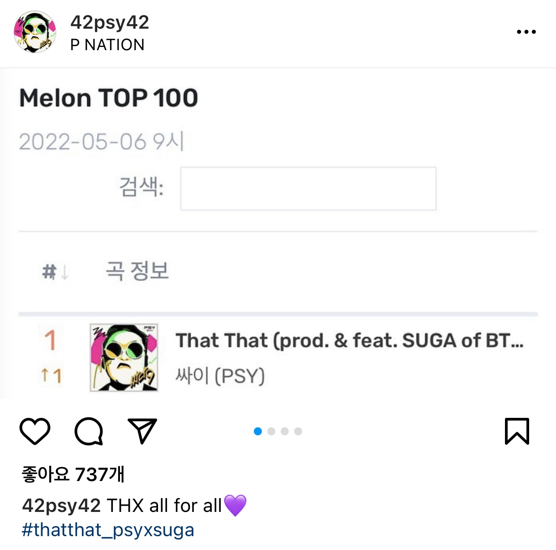Image resolution: width=556 pixels, height=550 pixels.
Task: Select artist name 싸이 (PSY)
Action: pyautogui.click(x=220, y=376)
